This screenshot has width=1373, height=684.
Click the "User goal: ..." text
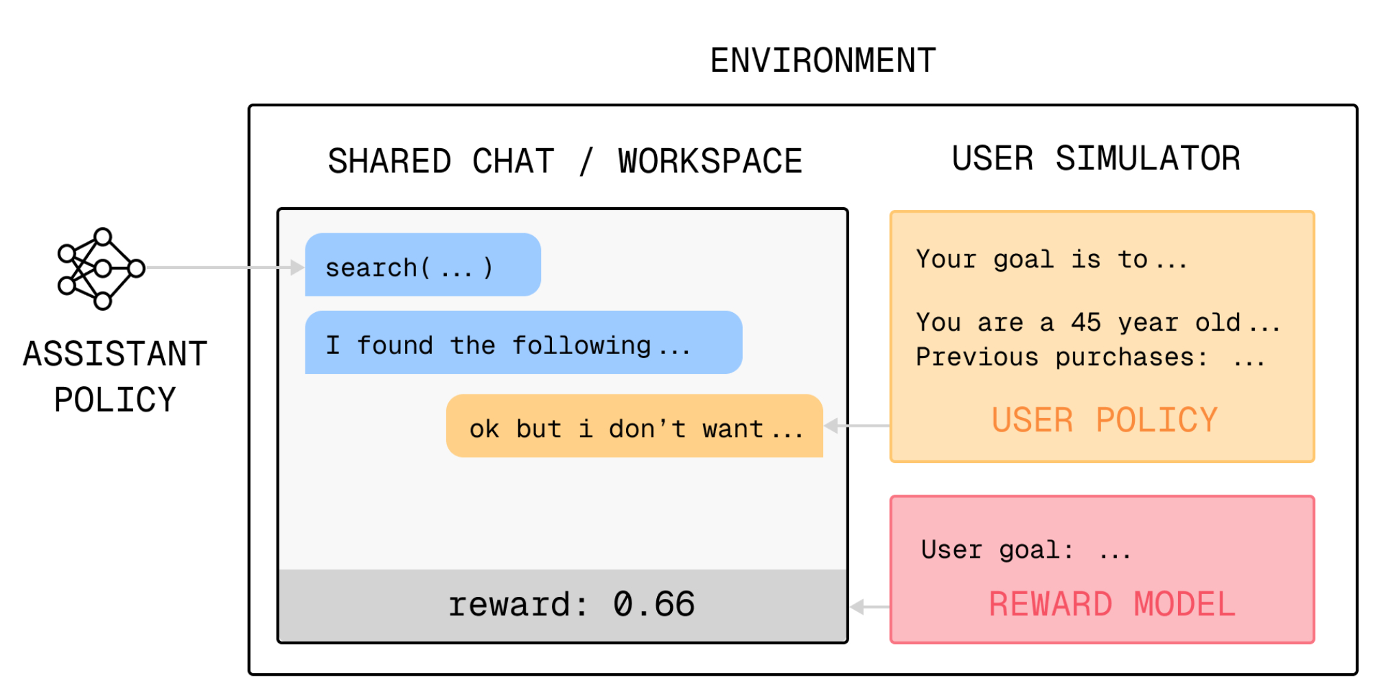[x=1025, y=550]
